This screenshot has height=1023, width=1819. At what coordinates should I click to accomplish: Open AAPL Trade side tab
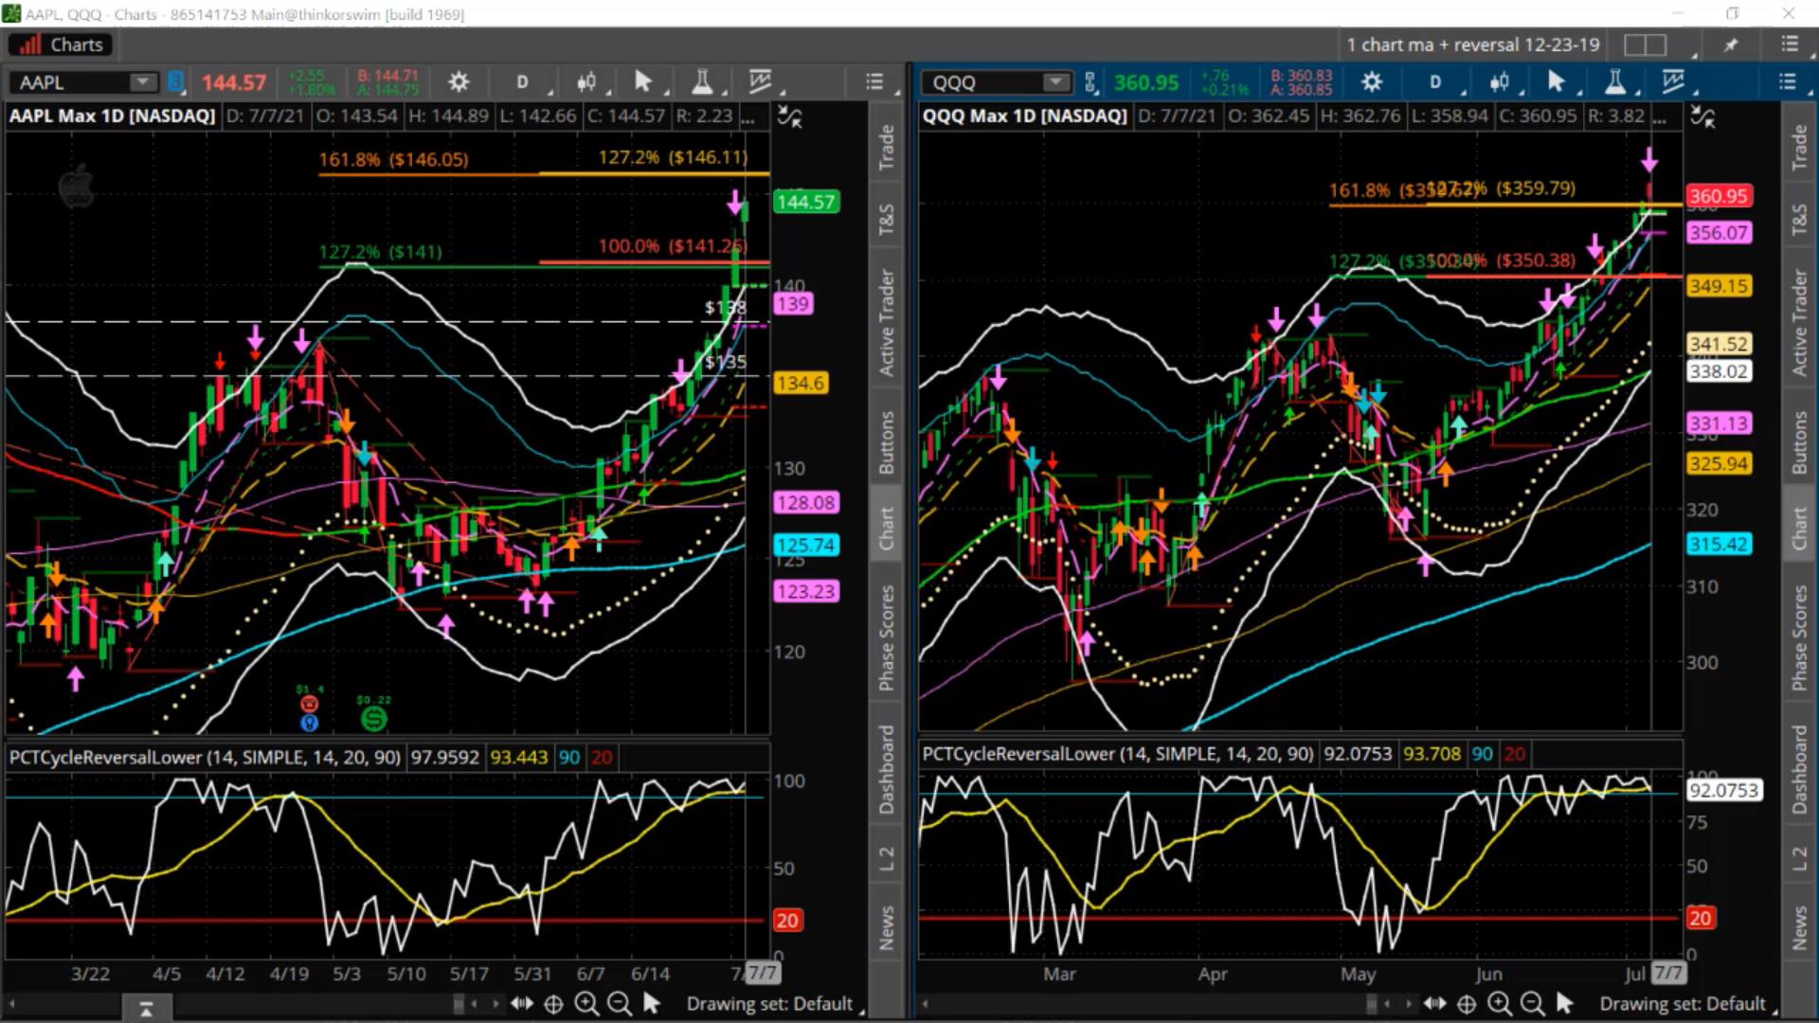pyautogui.click(x=886, y=147)
